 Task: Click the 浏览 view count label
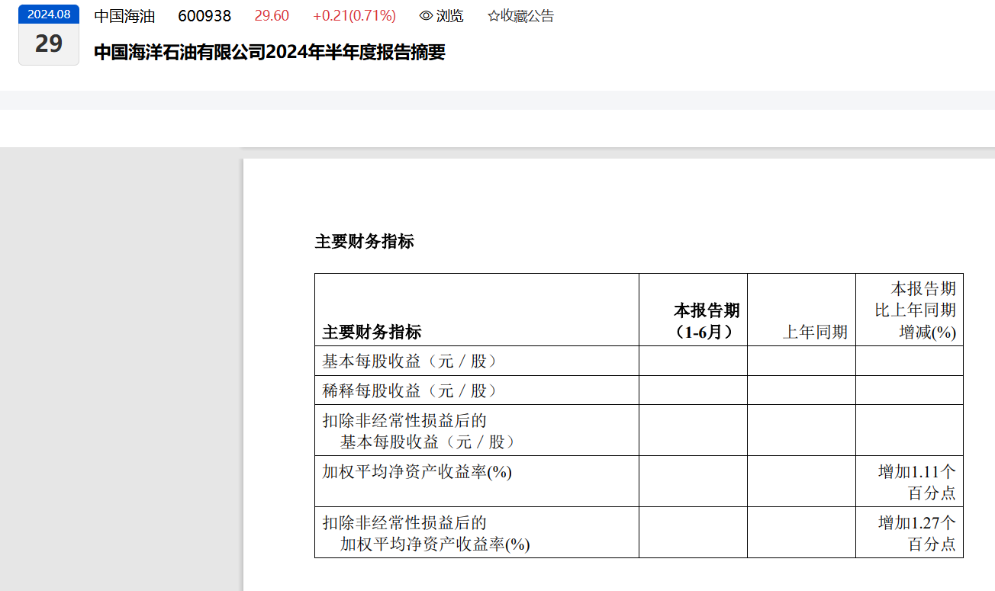tap(449, 16)
